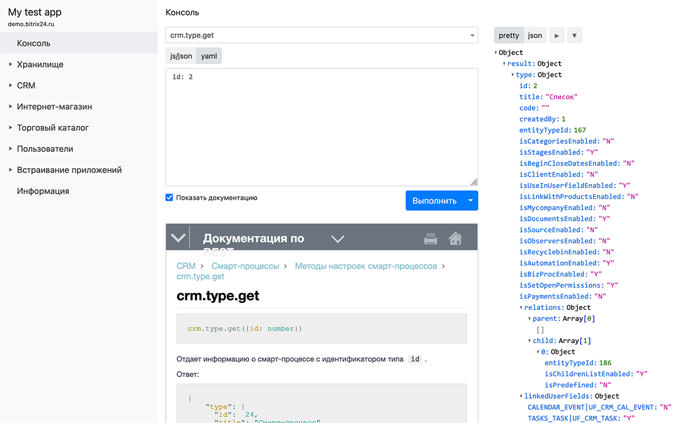
Task: Open the arrow menu on the Выполнить button
Action: tap(471, 200)
